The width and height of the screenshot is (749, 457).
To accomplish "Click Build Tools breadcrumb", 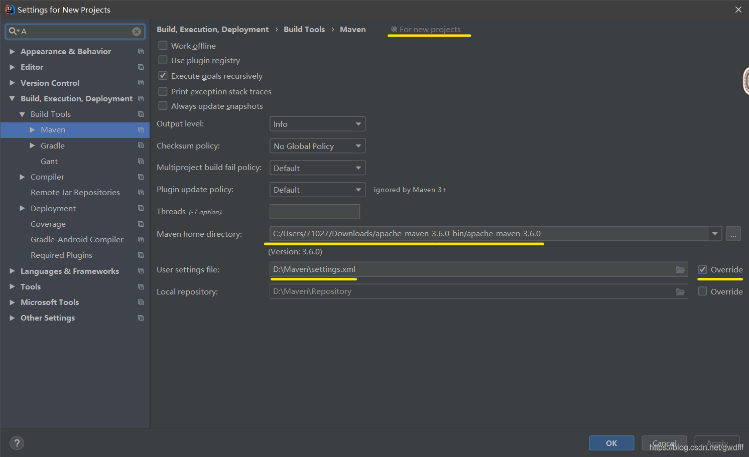I will coord(304,30).
